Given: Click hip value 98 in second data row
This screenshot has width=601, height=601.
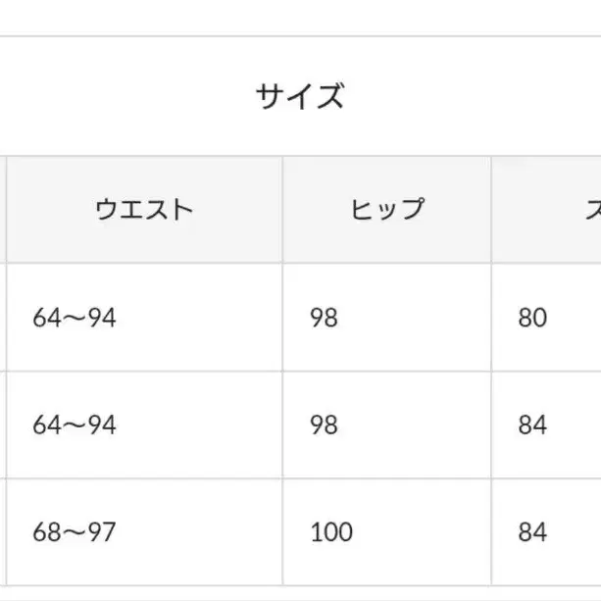Looking at the screenshot, I should coord(324,426).
